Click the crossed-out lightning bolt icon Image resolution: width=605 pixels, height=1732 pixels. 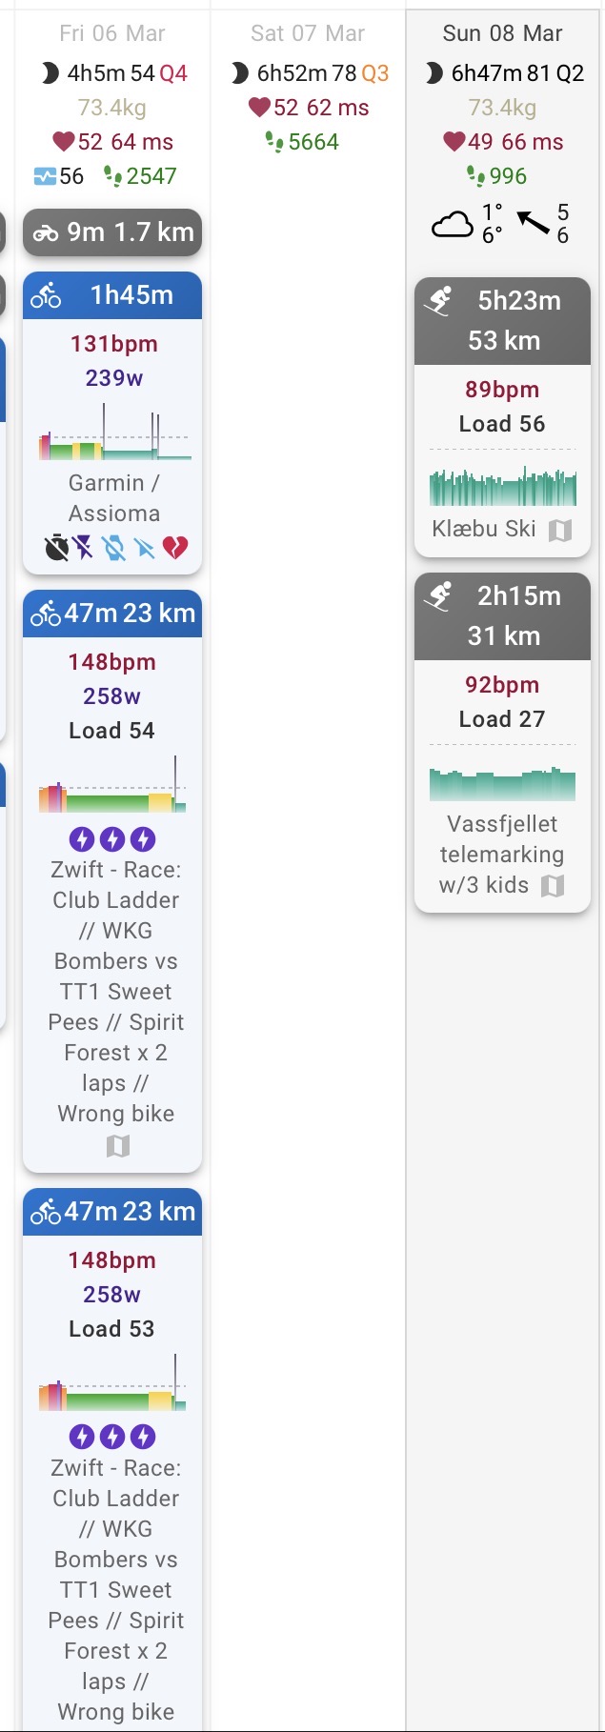pyautogui.click(x=85, y=547)
